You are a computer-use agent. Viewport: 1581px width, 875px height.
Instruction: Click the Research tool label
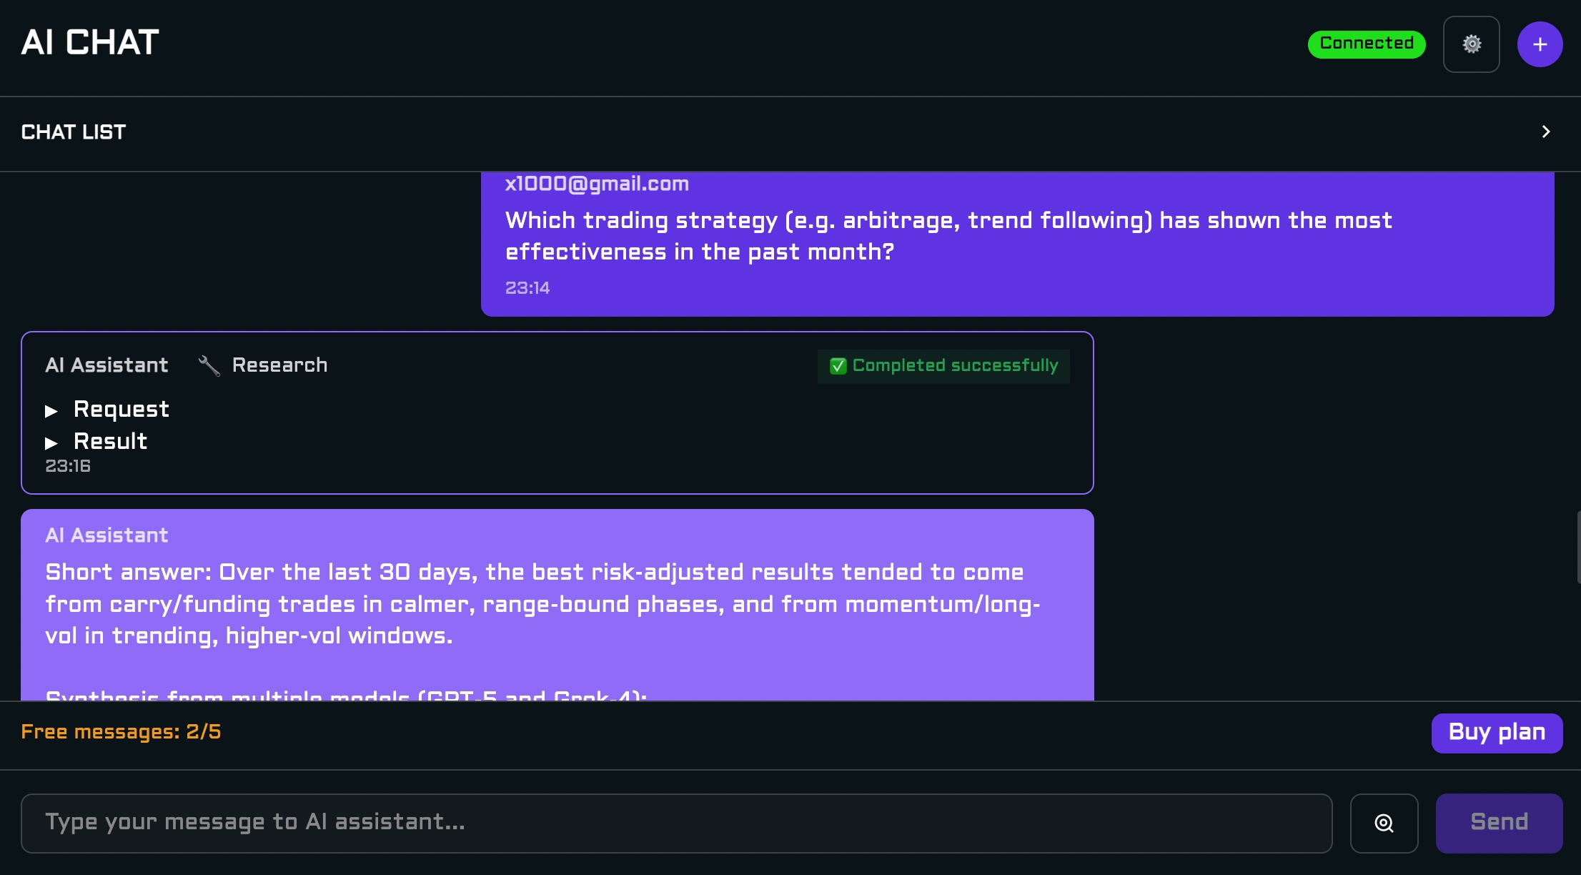(x=279, y=365)
